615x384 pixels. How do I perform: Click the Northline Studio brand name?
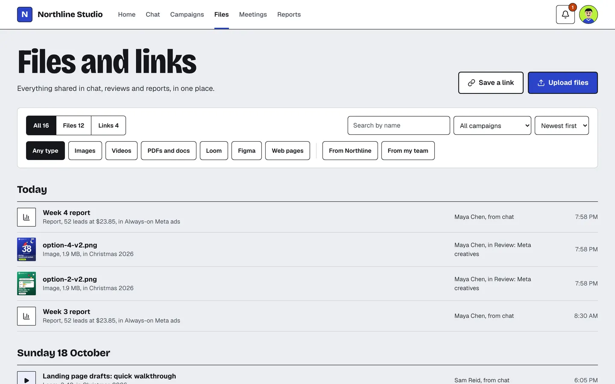pos(70,15)
